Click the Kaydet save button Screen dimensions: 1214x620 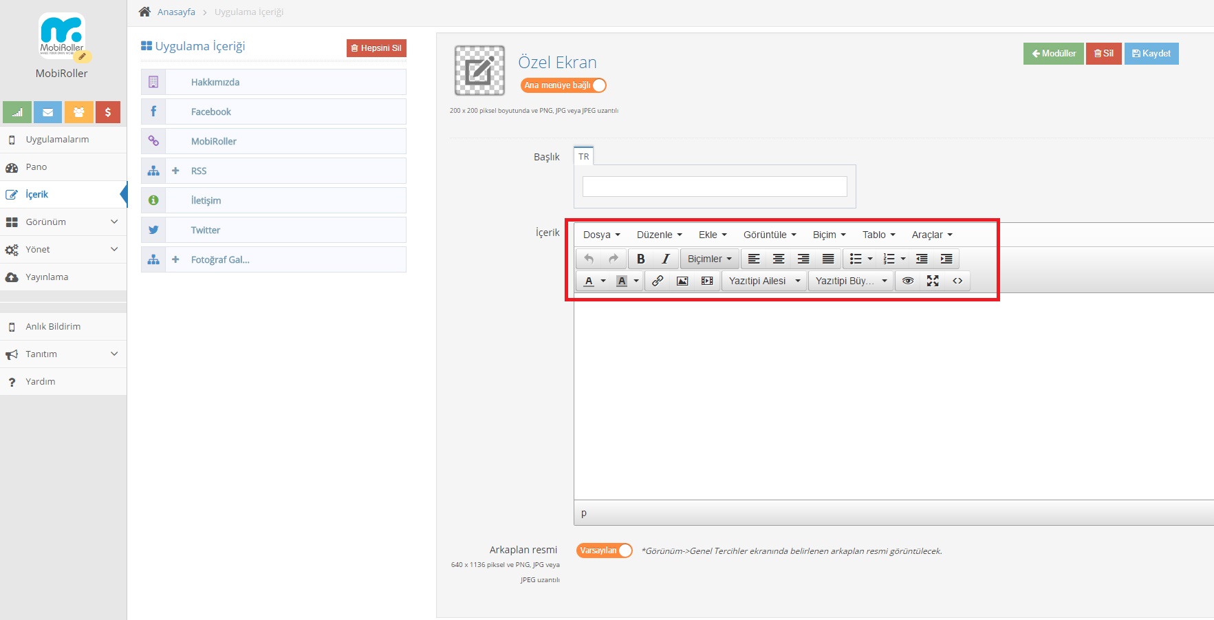(1151, 54)
